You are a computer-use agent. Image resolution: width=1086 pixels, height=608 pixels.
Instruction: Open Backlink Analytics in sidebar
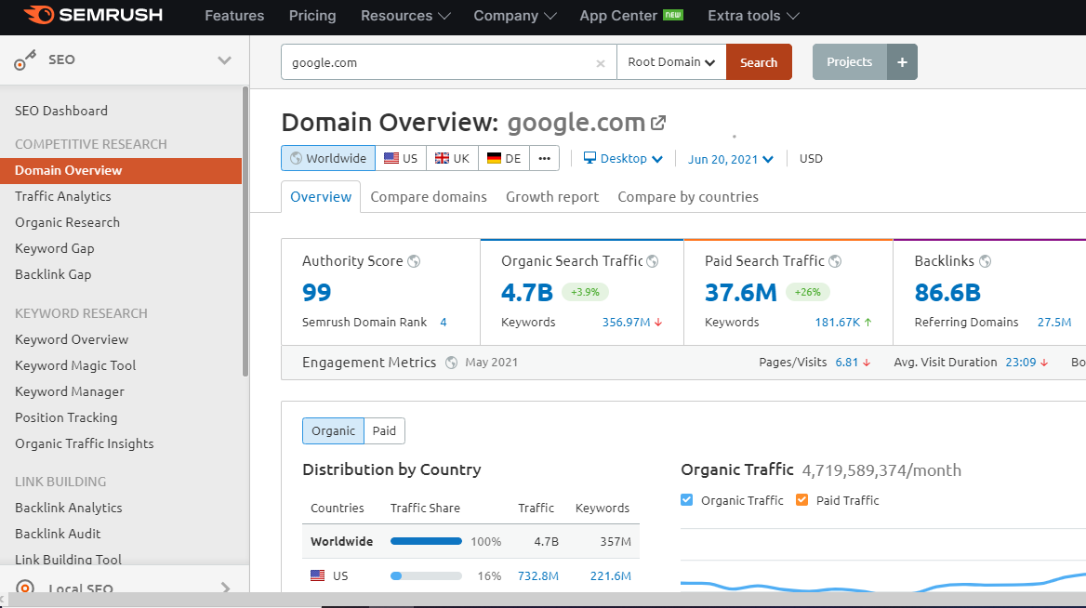(69, 508)
